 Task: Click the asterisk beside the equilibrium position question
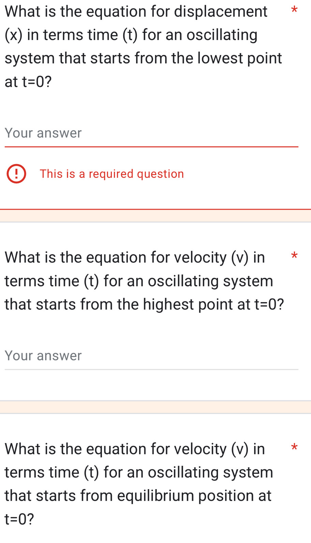coord(295,447)
